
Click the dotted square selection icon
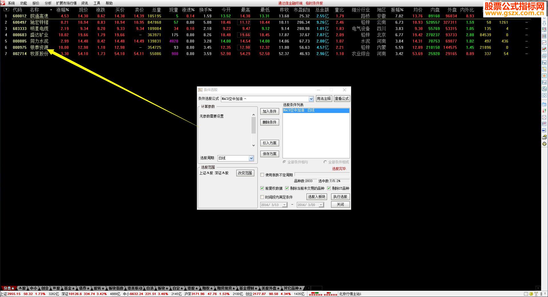tap(544, 117)
